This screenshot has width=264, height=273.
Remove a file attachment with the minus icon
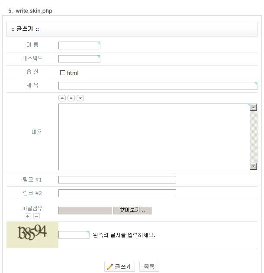pos(36,216)
